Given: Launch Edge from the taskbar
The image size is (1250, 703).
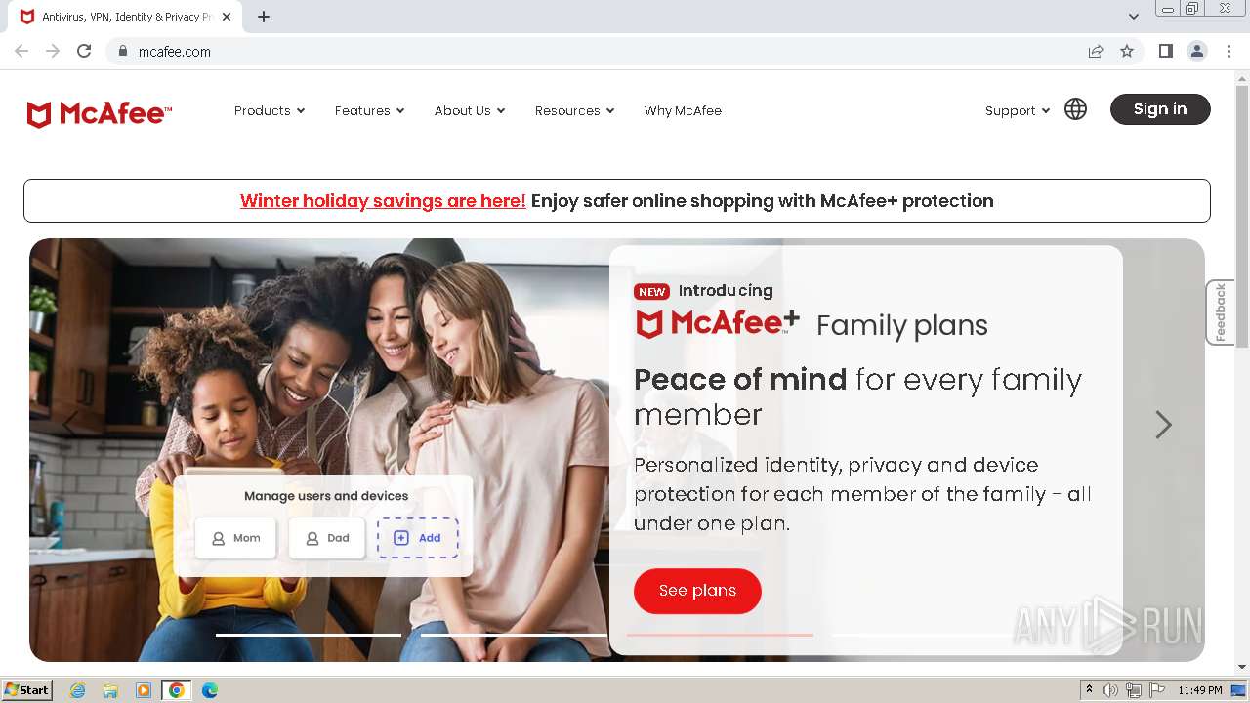Looking at the screenshot, I should 209,690.
